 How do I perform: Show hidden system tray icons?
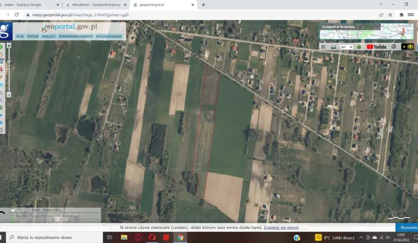361,238
